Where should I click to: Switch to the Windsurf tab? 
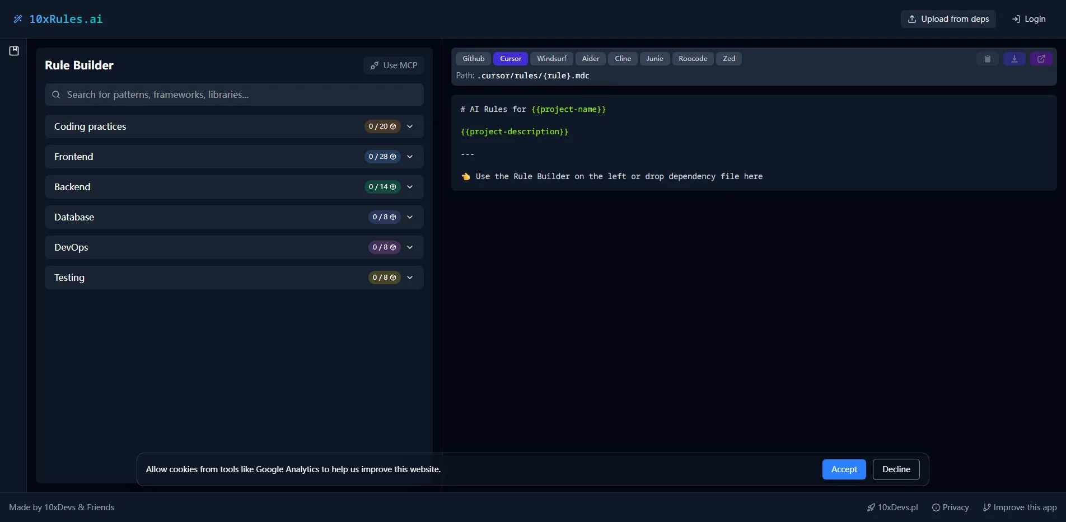click(551, 59)
